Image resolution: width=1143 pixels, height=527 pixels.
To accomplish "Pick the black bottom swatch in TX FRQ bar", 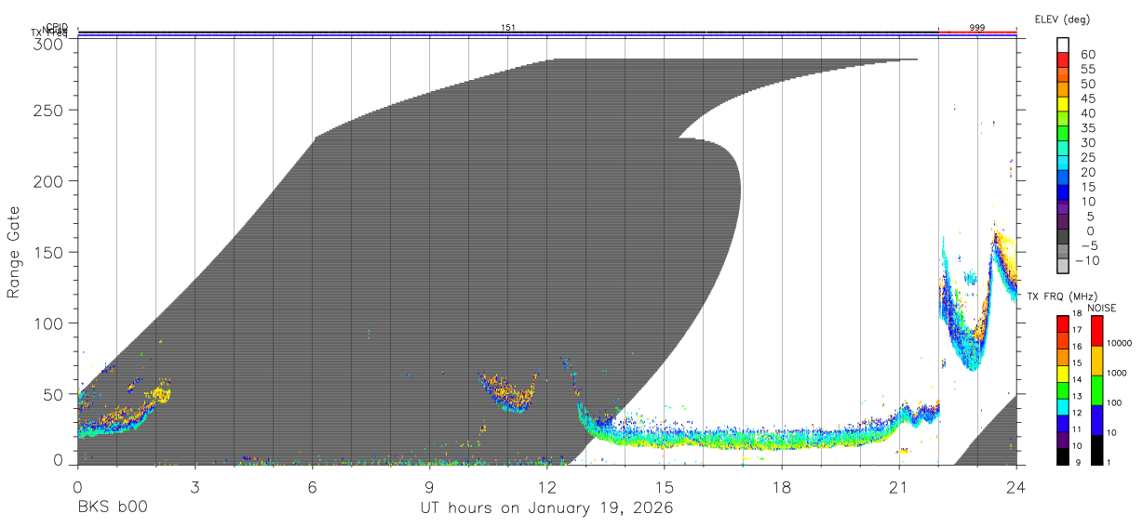I will point(1062,455).
